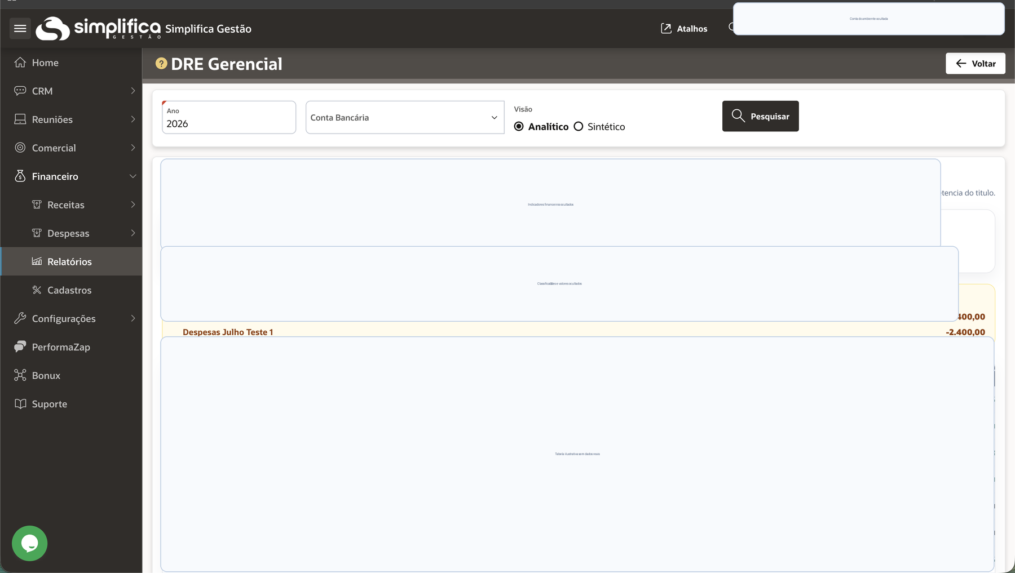Open PerformaZap from the sidebar
This screenshot has height=573, width=1015.
point(60,347)
